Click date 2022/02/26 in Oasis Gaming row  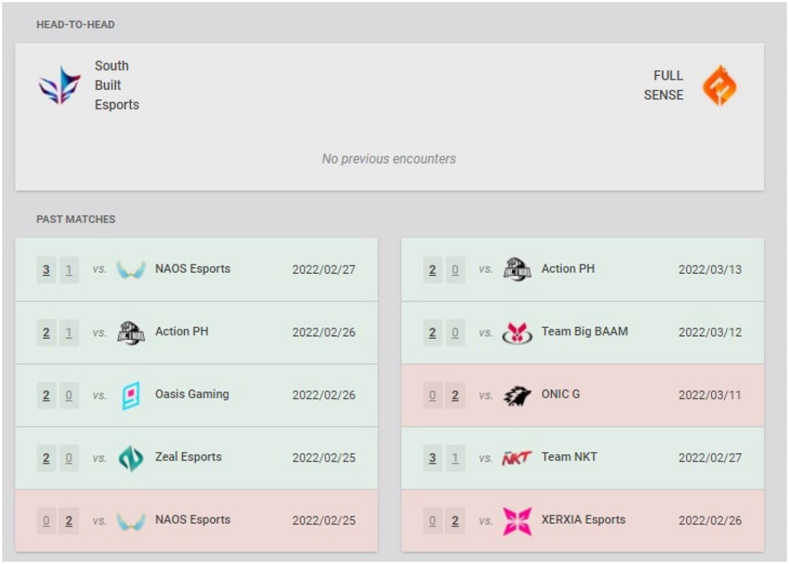coord(324,395)
